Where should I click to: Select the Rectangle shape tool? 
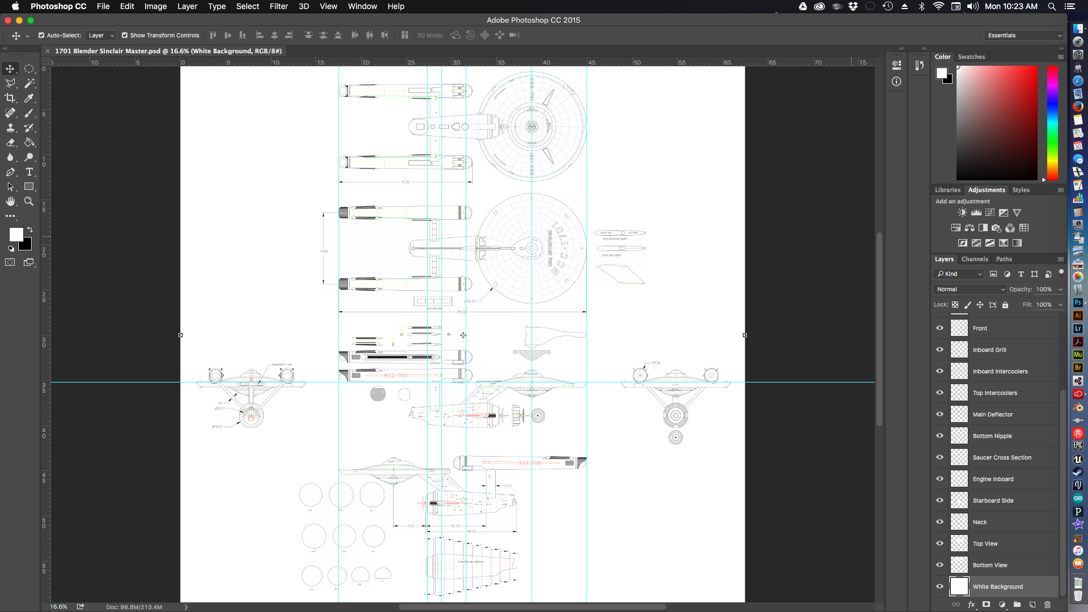pyautogui.click(x=29, y=186)
